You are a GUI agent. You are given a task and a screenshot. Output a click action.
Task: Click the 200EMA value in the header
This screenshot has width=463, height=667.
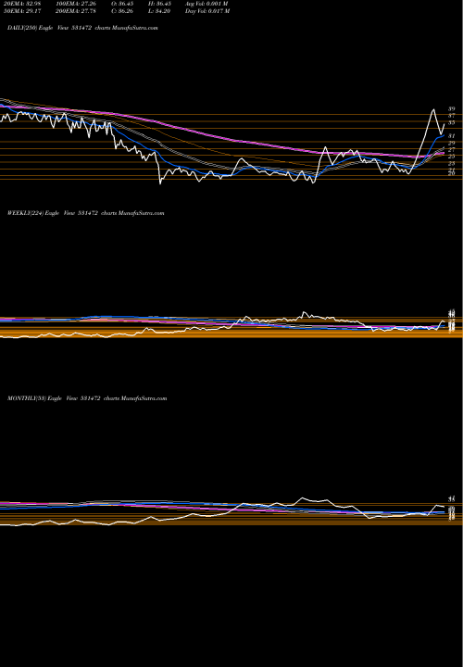coord(76,11)
